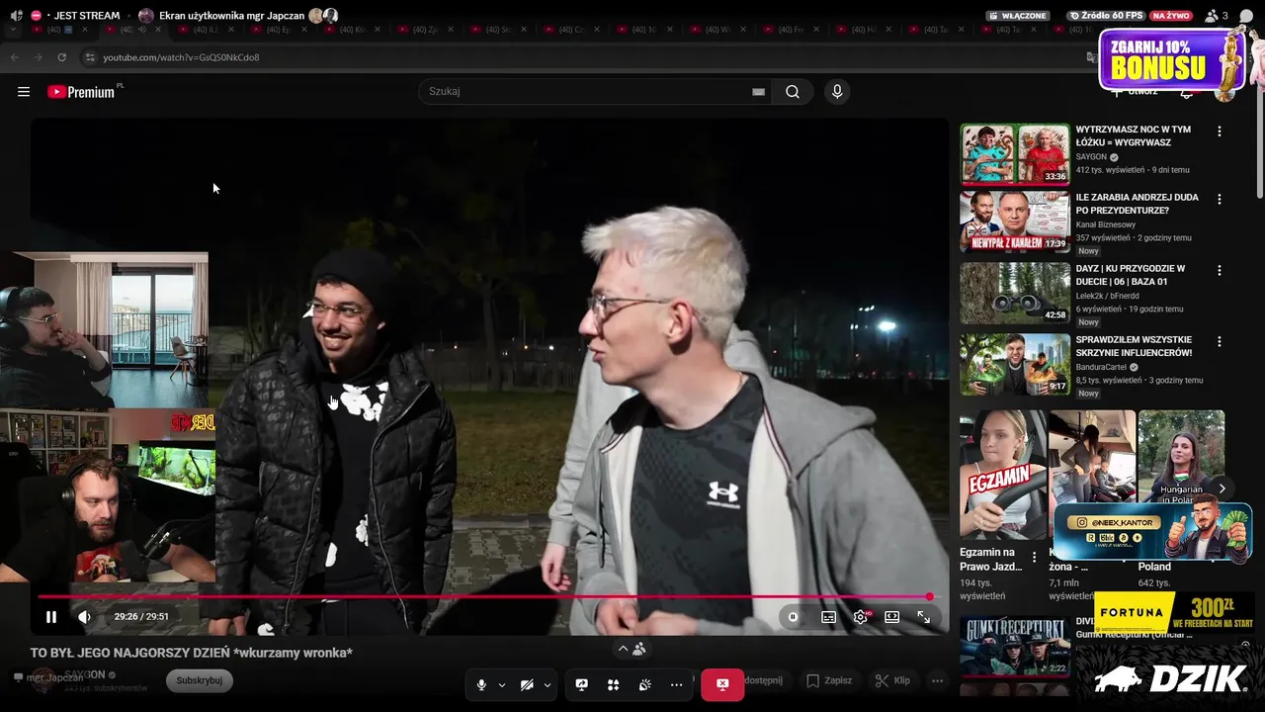
Task: Toggle subtitles in the video player
Action: point(828,617)
